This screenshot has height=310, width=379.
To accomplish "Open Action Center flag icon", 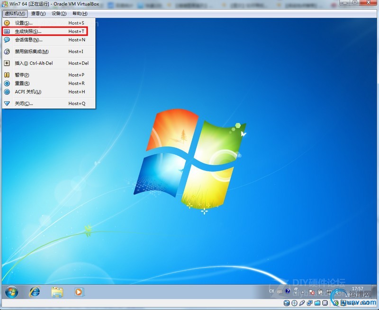I will point(312,292).
